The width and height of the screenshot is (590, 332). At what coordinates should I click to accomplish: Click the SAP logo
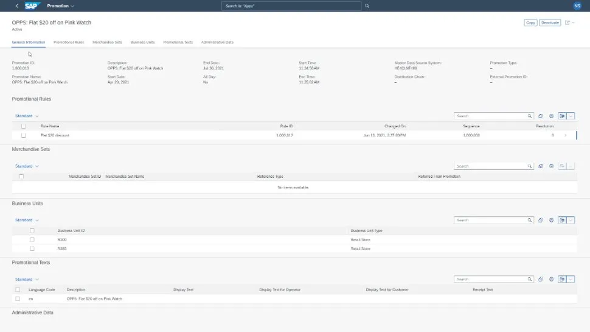tap(32, 6)
